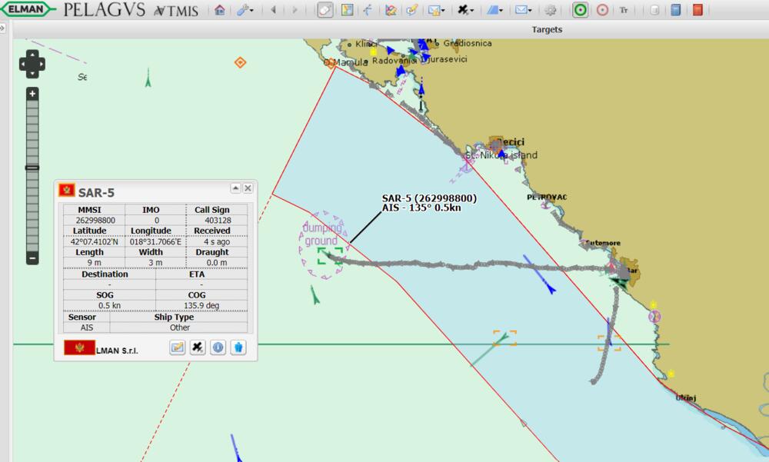Click the zoom slider handle

tap(32, 167)
